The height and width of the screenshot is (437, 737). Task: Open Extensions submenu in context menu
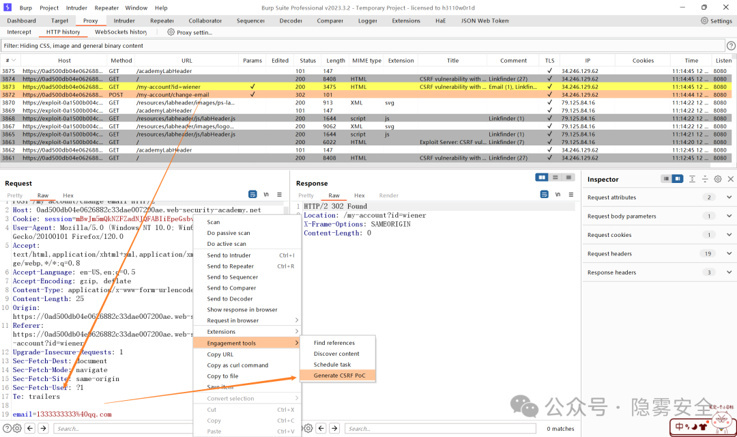pyautogui.click(x=247, y=332)
